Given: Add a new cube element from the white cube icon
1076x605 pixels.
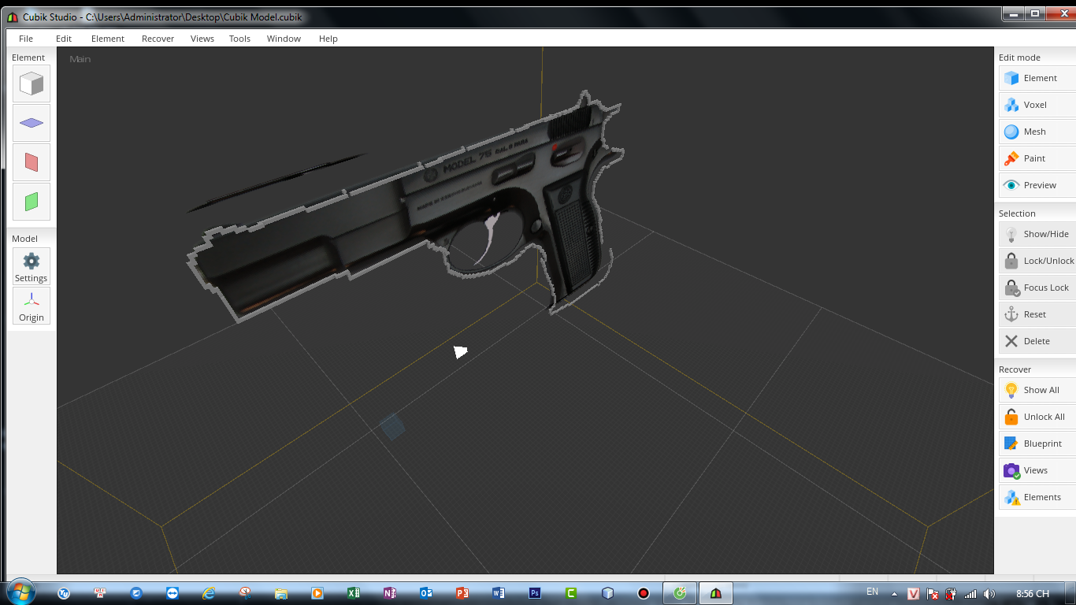Looking at the screenshot, I should 32,84.
